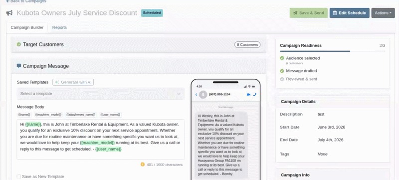Click the megaphone campaign icon
Screen dimensions: 399x180
(9, 13)
